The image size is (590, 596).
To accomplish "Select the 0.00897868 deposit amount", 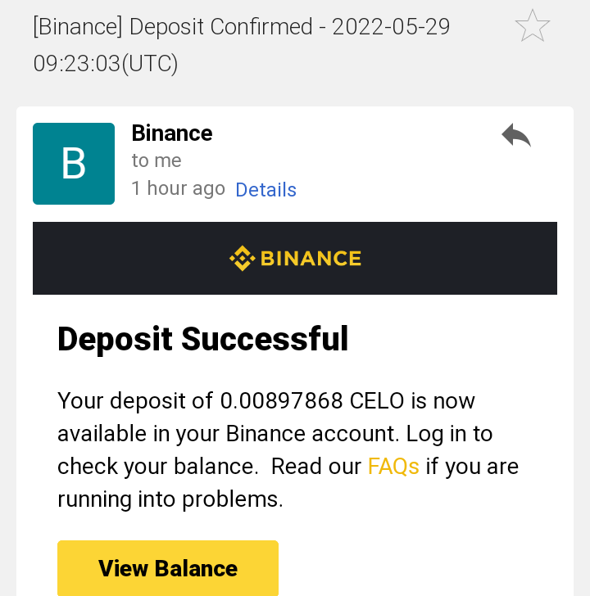I will [x=281, y=401].
